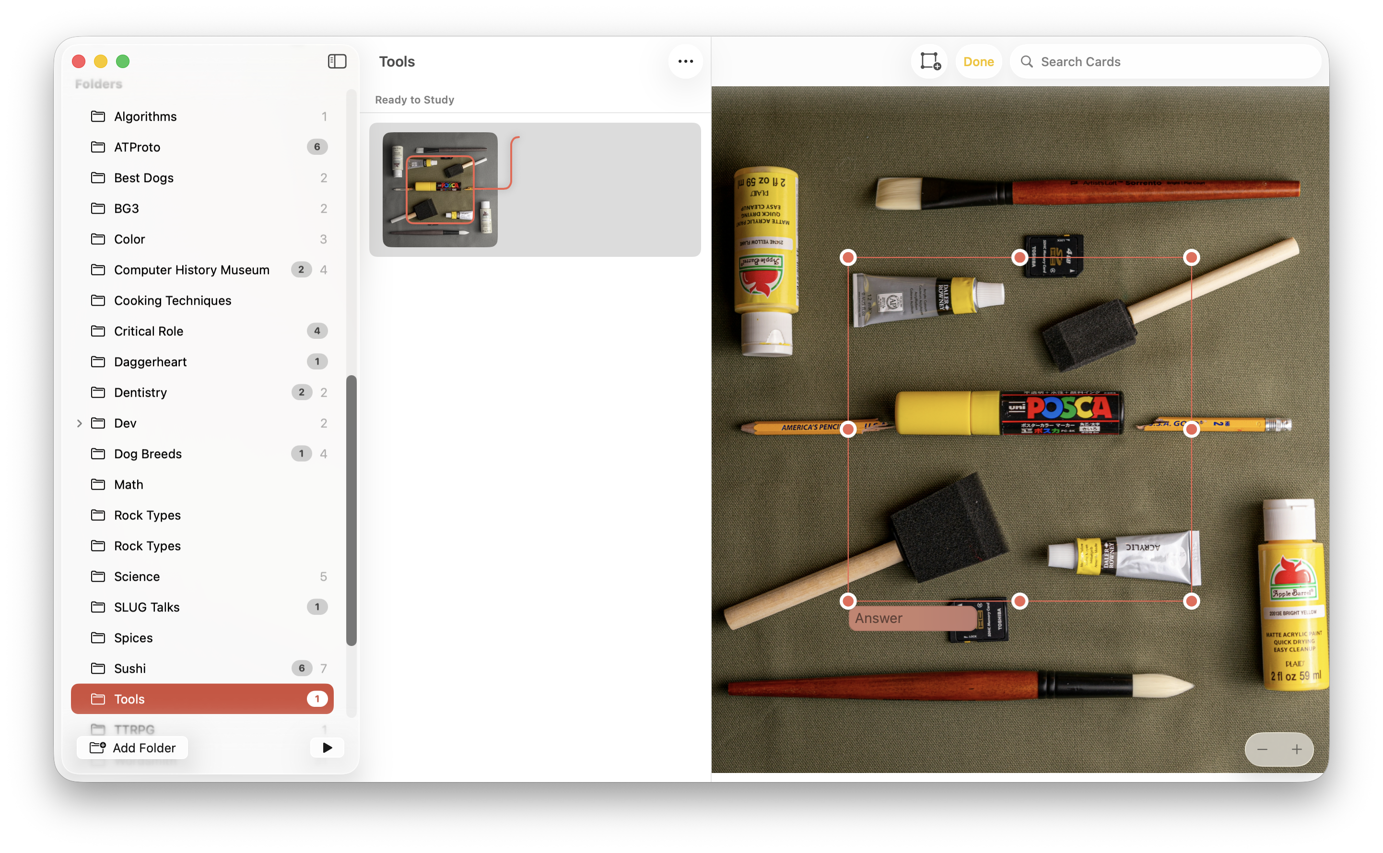Open the SLUG Talks folder
This screenshot has height=853, width=1383.
202,607
